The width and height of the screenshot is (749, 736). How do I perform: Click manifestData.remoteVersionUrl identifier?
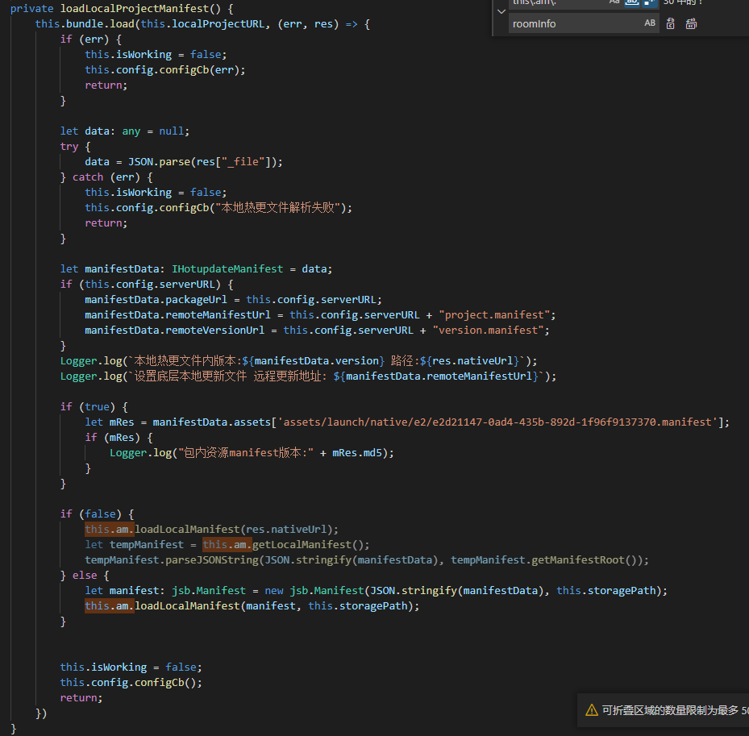pos(174,330)
